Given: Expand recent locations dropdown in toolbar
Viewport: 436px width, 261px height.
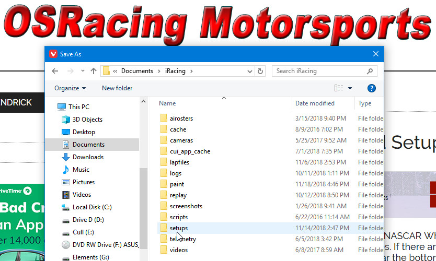Looking at the screenshot, I should pos(82,71).
